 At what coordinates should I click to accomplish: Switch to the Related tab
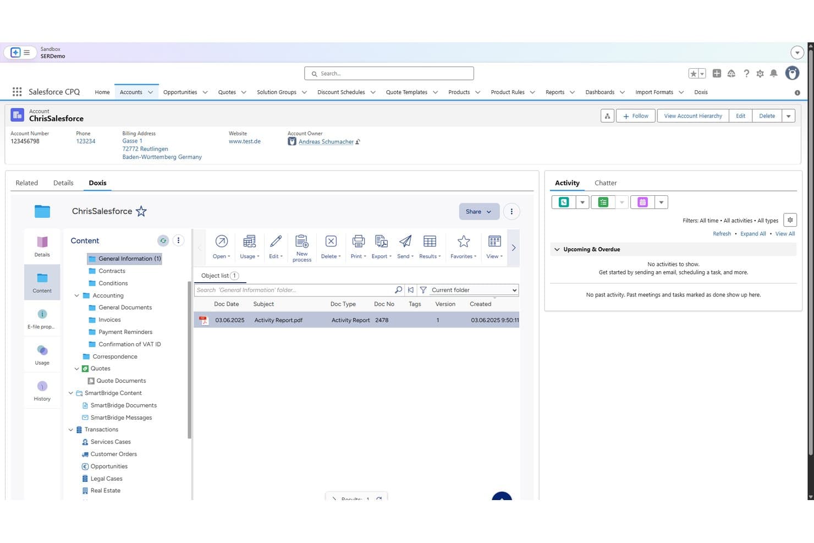(x=27, y=183)
